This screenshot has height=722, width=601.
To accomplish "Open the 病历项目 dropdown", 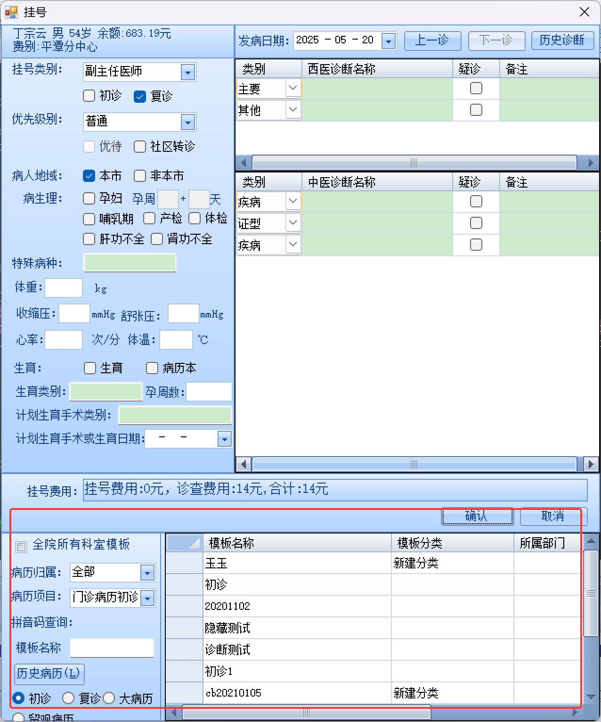I will click(147, 599).
